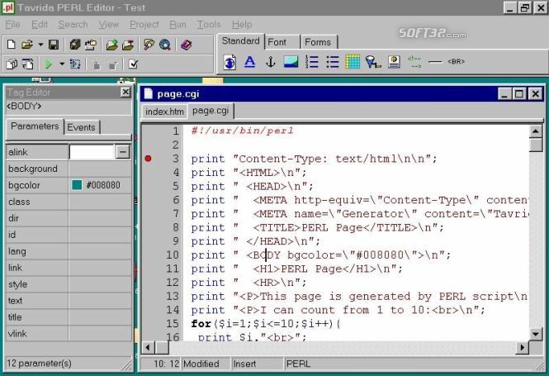The width and height of the screenshot is (549, 376).
Task: Click the horizontal scroll right arrow
Action: click(523, 348)
